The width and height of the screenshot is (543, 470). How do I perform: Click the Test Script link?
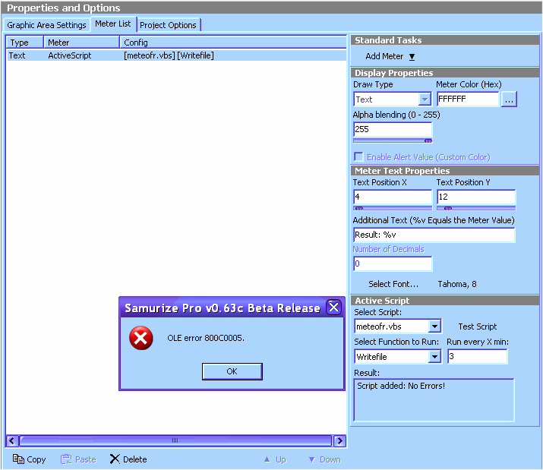click(x=478, y=326)
